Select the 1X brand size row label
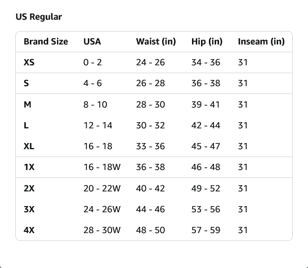The width and height of the screenshot is (308, 268). click(x=29, y=167)
